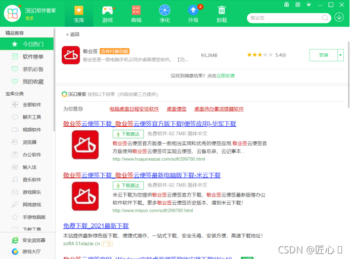
Task: Open the 宝库 tab
Action: pos(79,14)
